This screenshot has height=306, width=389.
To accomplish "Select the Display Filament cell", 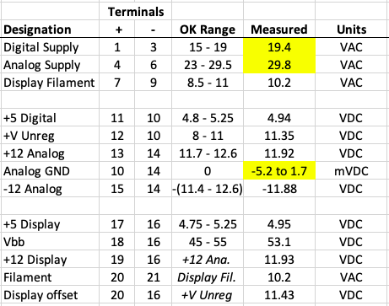I will pos(50,83).
